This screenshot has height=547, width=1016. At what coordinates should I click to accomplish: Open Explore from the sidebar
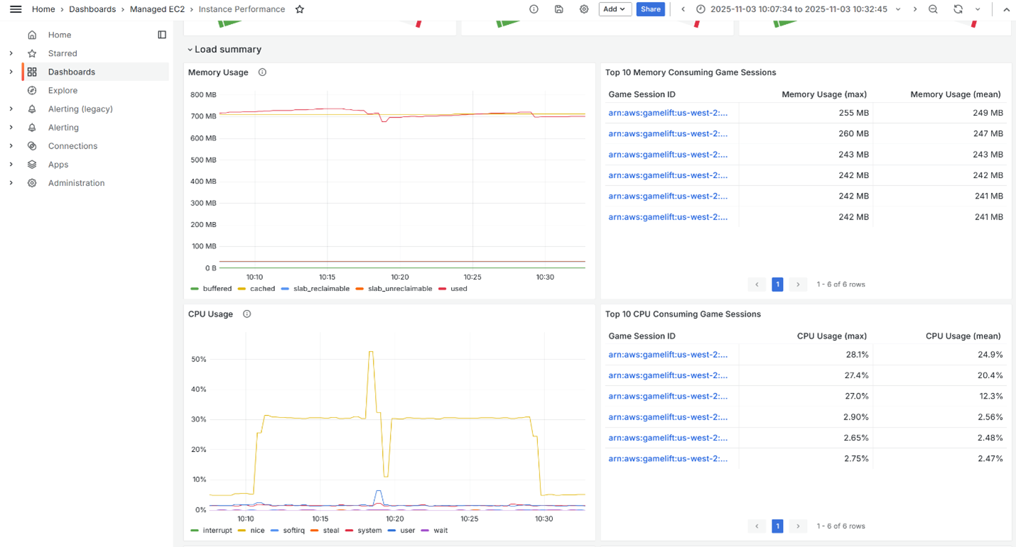[64, 90]
